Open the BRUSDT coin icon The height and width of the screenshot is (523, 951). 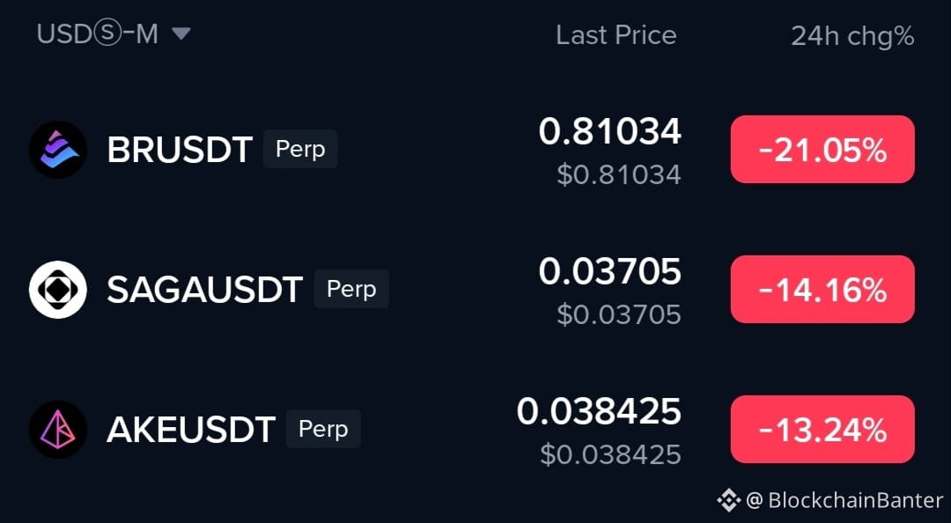click(x=57, y=150)
